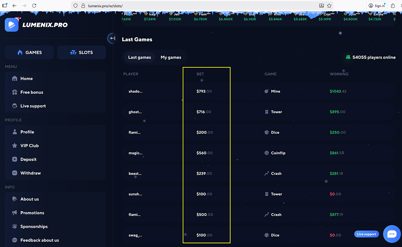Image resolution: width=402 pixels, height=247 pixels.
Task: Select the Withdraw minus icon
Action: [x=14, y=173]
